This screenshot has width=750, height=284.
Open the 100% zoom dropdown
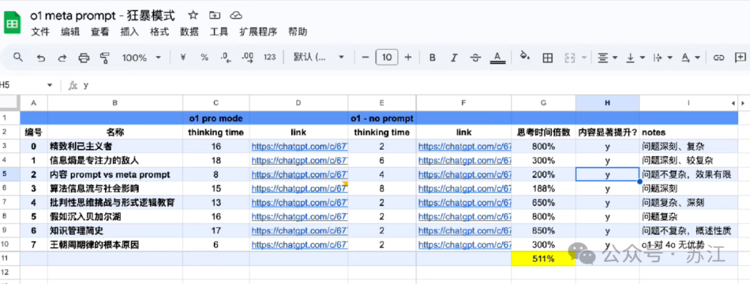(142, 57)
